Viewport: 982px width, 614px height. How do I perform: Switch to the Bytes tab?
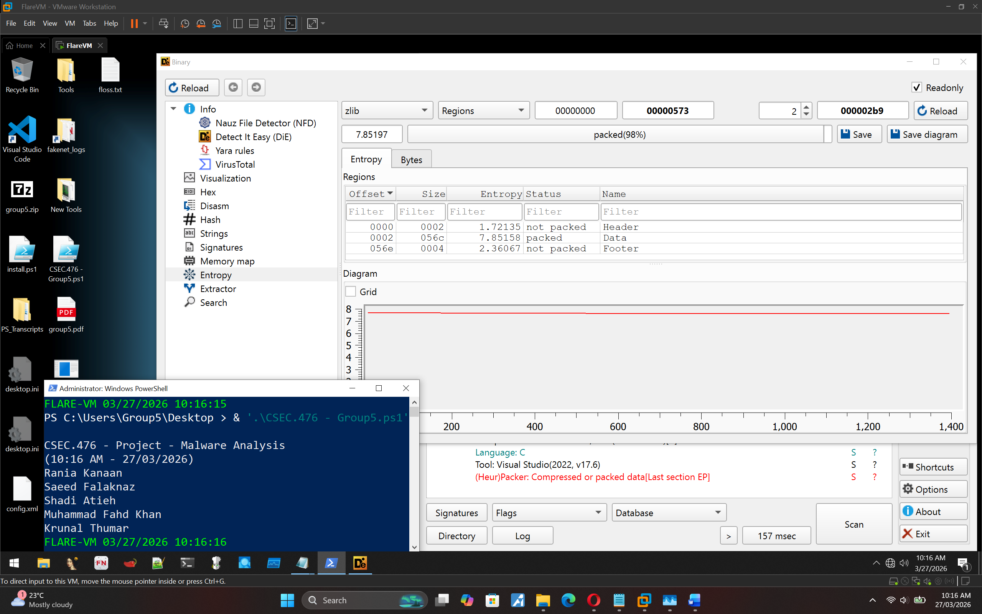[411, 160]
